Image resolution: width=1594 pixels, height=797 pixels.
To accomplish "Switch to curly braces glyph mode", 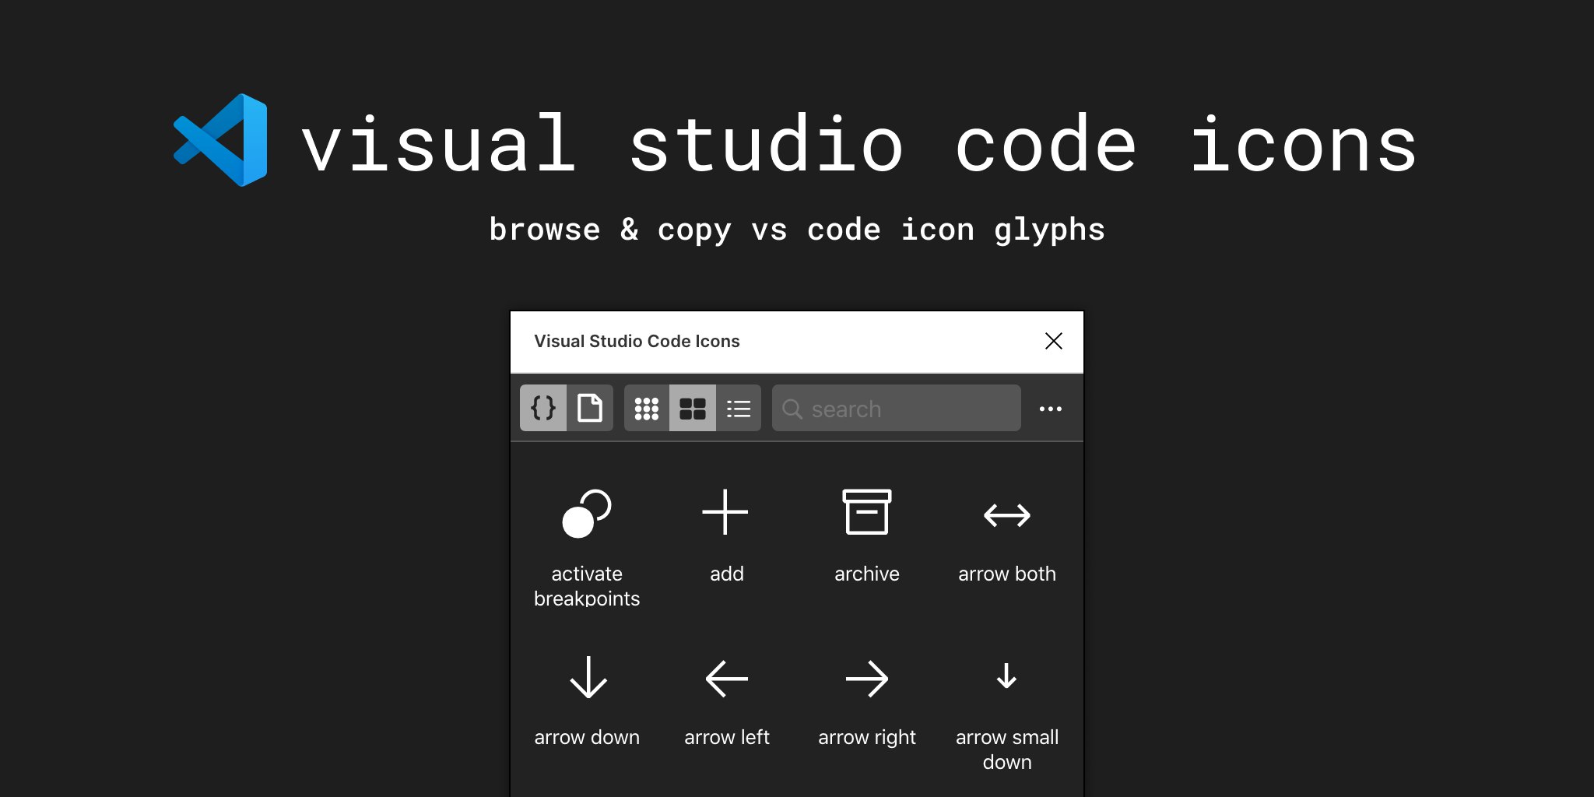I will (x=543, y=408).
